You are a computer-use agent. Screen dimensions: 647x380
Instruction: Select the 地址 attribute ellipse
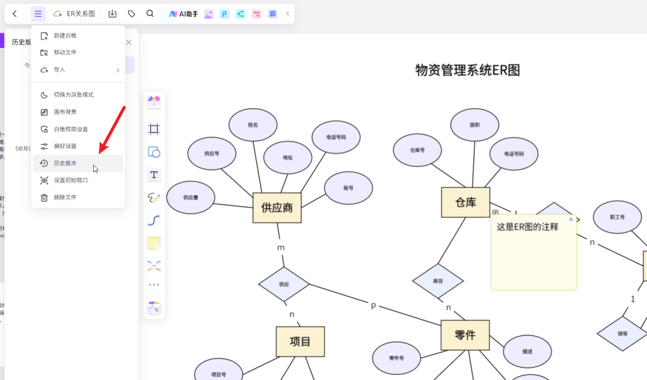point(288,157)
